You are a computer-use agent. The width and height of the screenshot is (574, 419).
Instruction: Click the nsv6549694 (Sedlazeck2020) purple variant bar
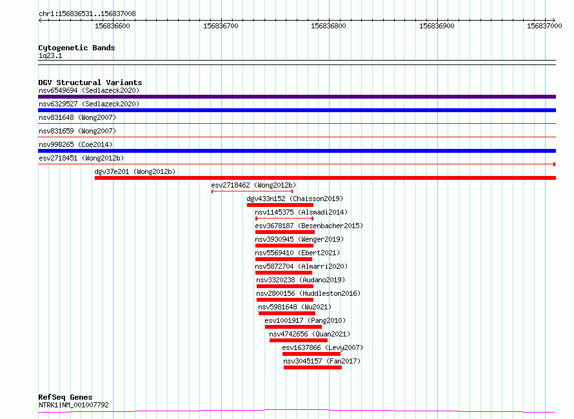297,97
